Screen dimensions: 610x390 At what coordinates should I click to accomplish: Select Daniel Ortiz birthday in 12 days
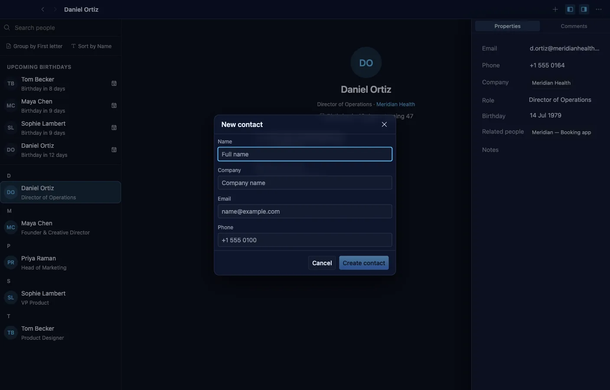click(x=60, y=150)
